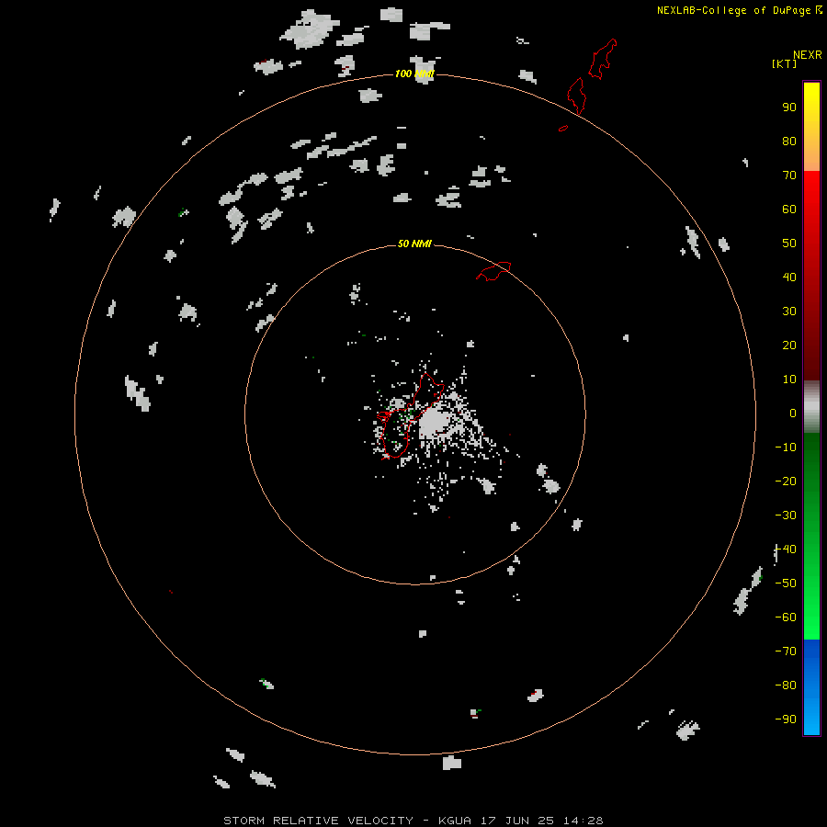Viewport: 827px width, 827px height.
Task: Click the -80 value on the velocity scale
Action: 786,685
